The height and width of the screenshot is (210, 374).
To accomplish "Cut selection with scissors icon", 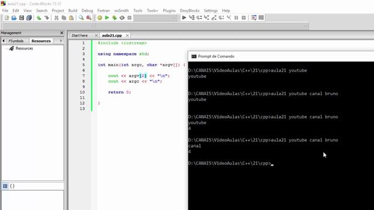I will [x=56, y=18].
